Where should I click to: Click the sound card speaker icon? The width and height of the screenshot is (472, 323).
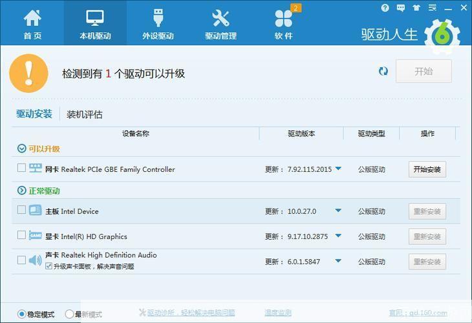pos(35,260)
